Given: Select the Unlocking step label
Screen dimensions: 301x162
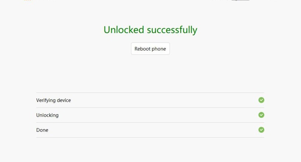Looking at the screenshot, I should pyautogui.click(x=47, y=115).
